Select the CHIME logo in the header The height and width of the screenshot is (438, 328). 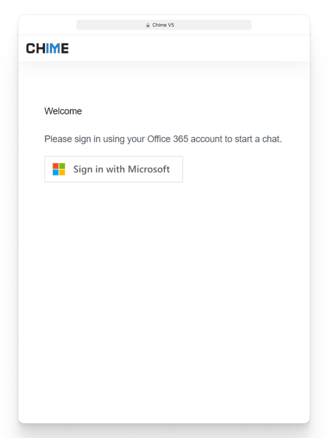47,48
